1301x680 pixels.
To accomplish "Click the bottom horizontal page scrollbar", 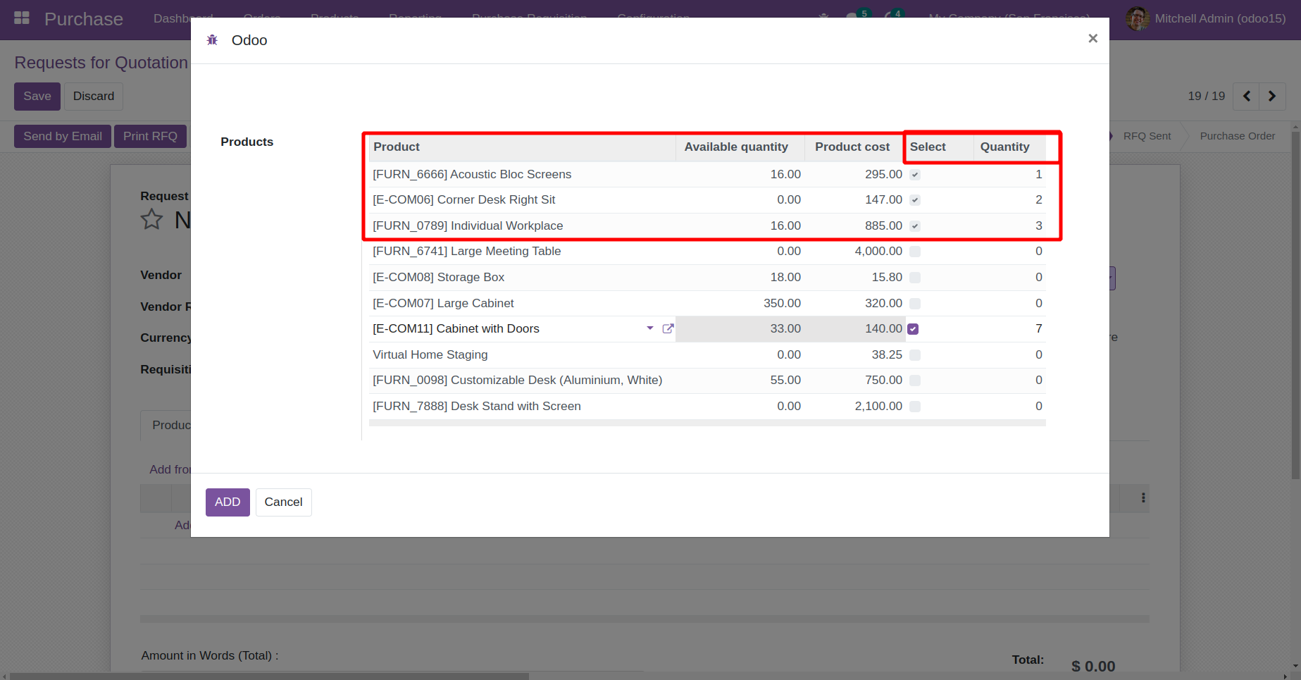I will point(269,676).
